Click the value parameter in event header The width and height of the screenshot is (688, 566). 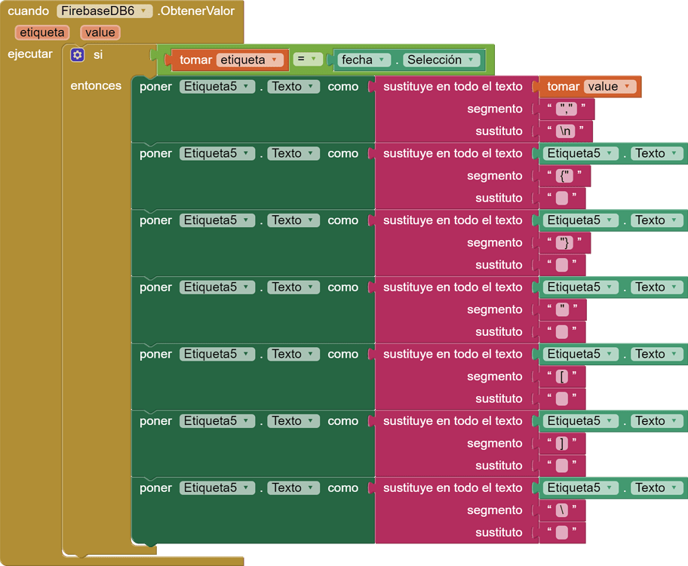point(100,32)
